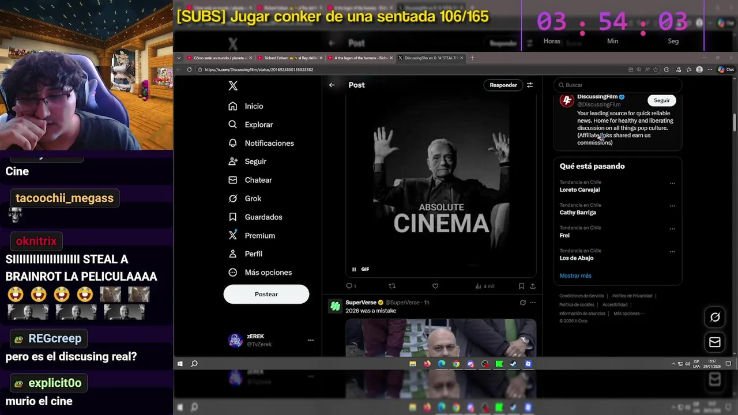Viewport: 738px width, 415px height.
Task: Open floating messages envelope button
Action: coord(715,342)
